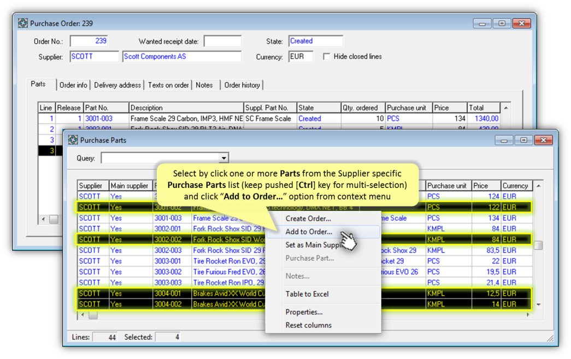
Task: Click scroll-up arrow in Purchase Order parts table
Action: (x=506, y=108)
